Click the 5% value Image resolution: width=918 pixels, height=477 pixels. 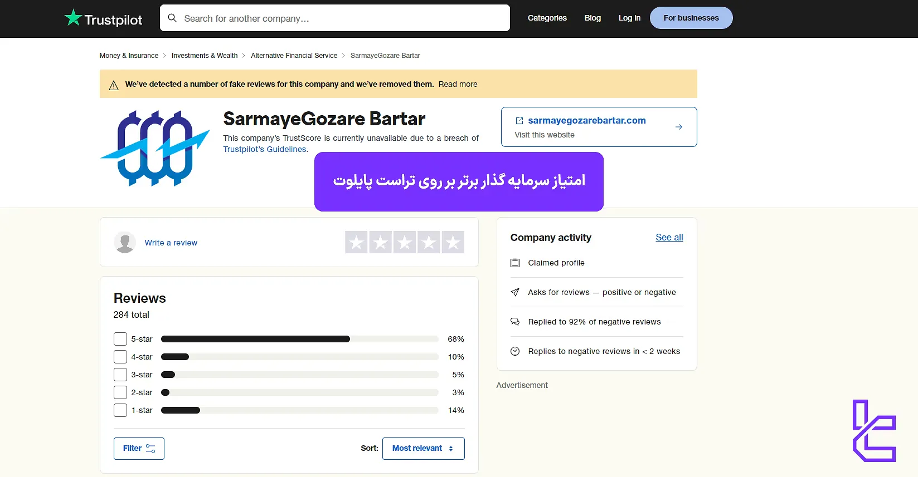pyautogui.click(x=458, y=375)
